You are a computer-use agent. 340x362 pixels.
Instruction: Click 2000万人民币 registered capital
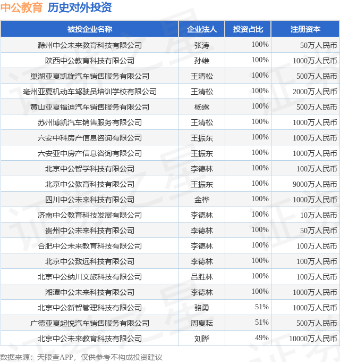click(x=315, y=92)
